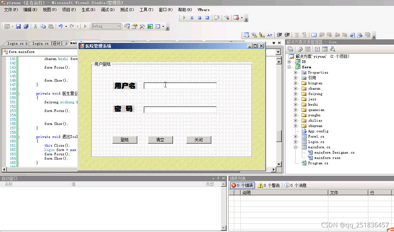This screenshot has width=394, height=232.
Task: Open the Properties window toolbar icon
Action: [x=135, y=26]
